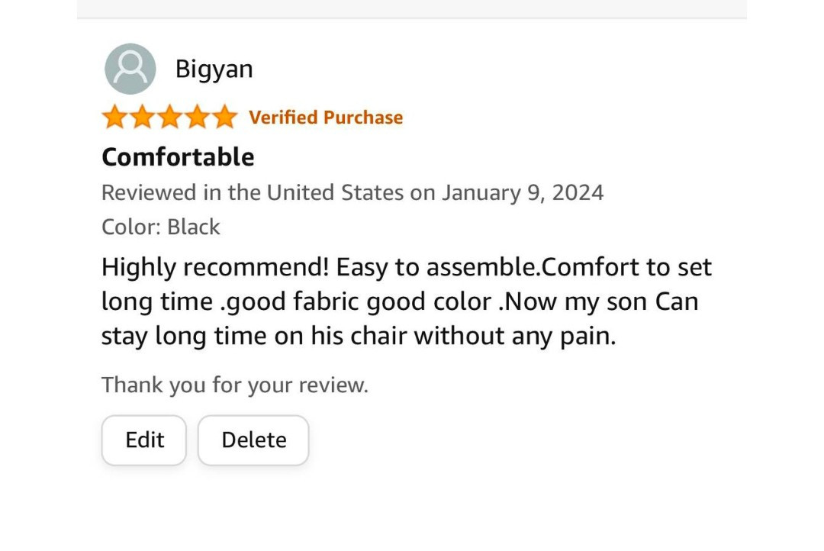Click the Highly recommend! text
The height and width of the screenshot is (551, 824).
tap(216, 268)
